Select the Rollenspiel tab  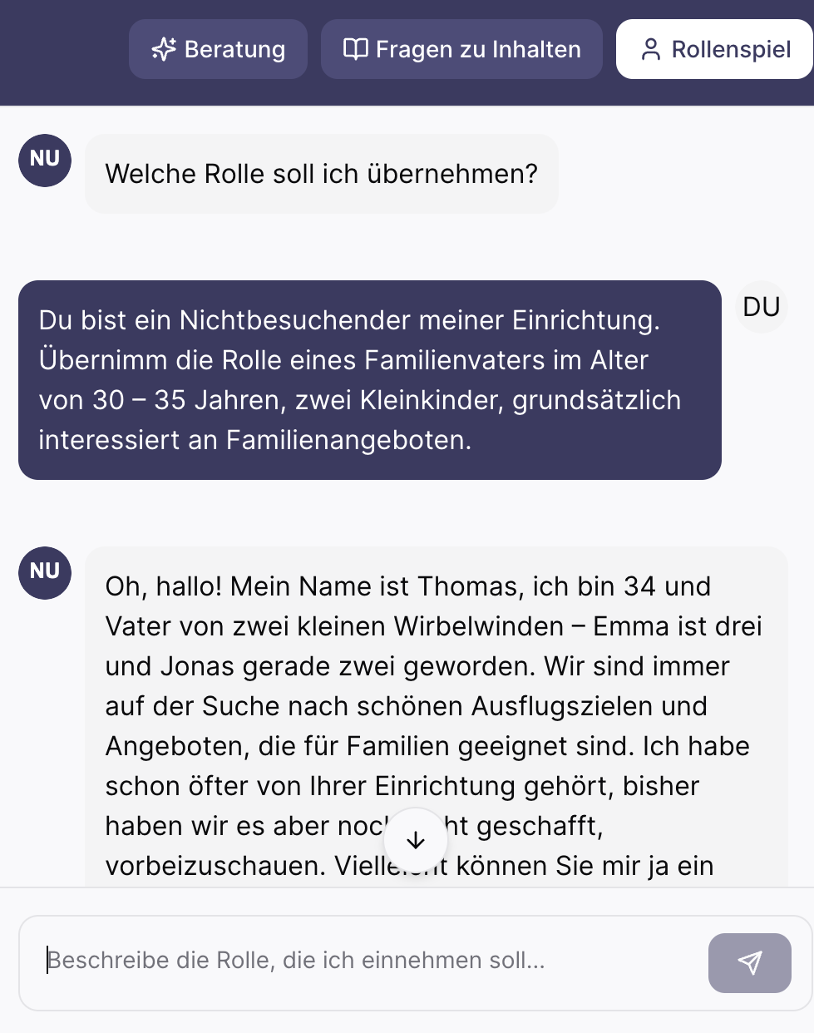point(715,49)
